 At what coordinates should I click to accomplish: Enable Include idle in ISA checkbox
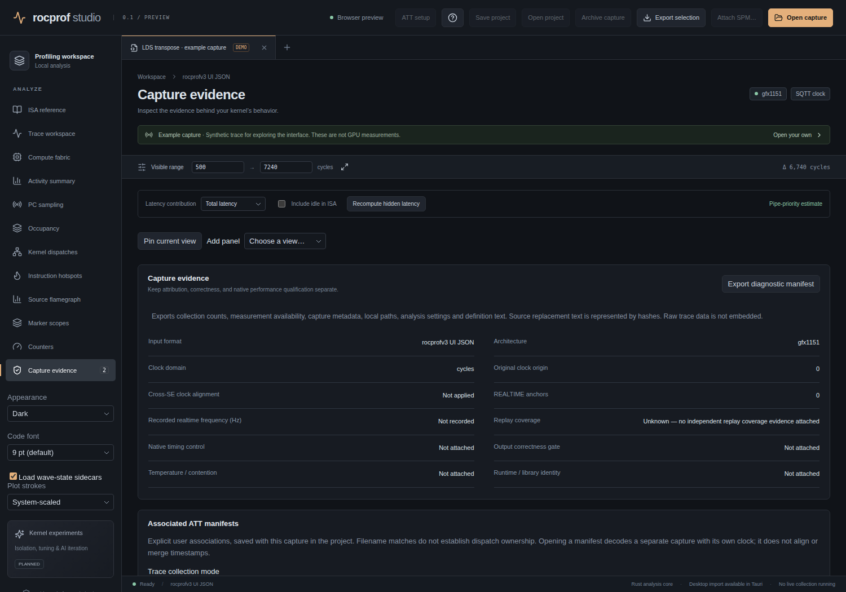(281, 204)
